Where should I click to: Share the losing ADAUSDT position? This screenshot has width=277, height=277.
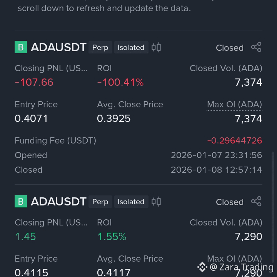pos(256,47)
